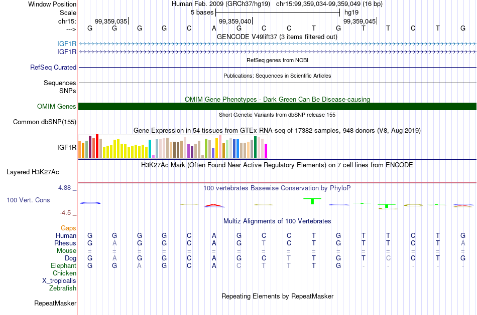Click the green T conservation logo peak

312,201
